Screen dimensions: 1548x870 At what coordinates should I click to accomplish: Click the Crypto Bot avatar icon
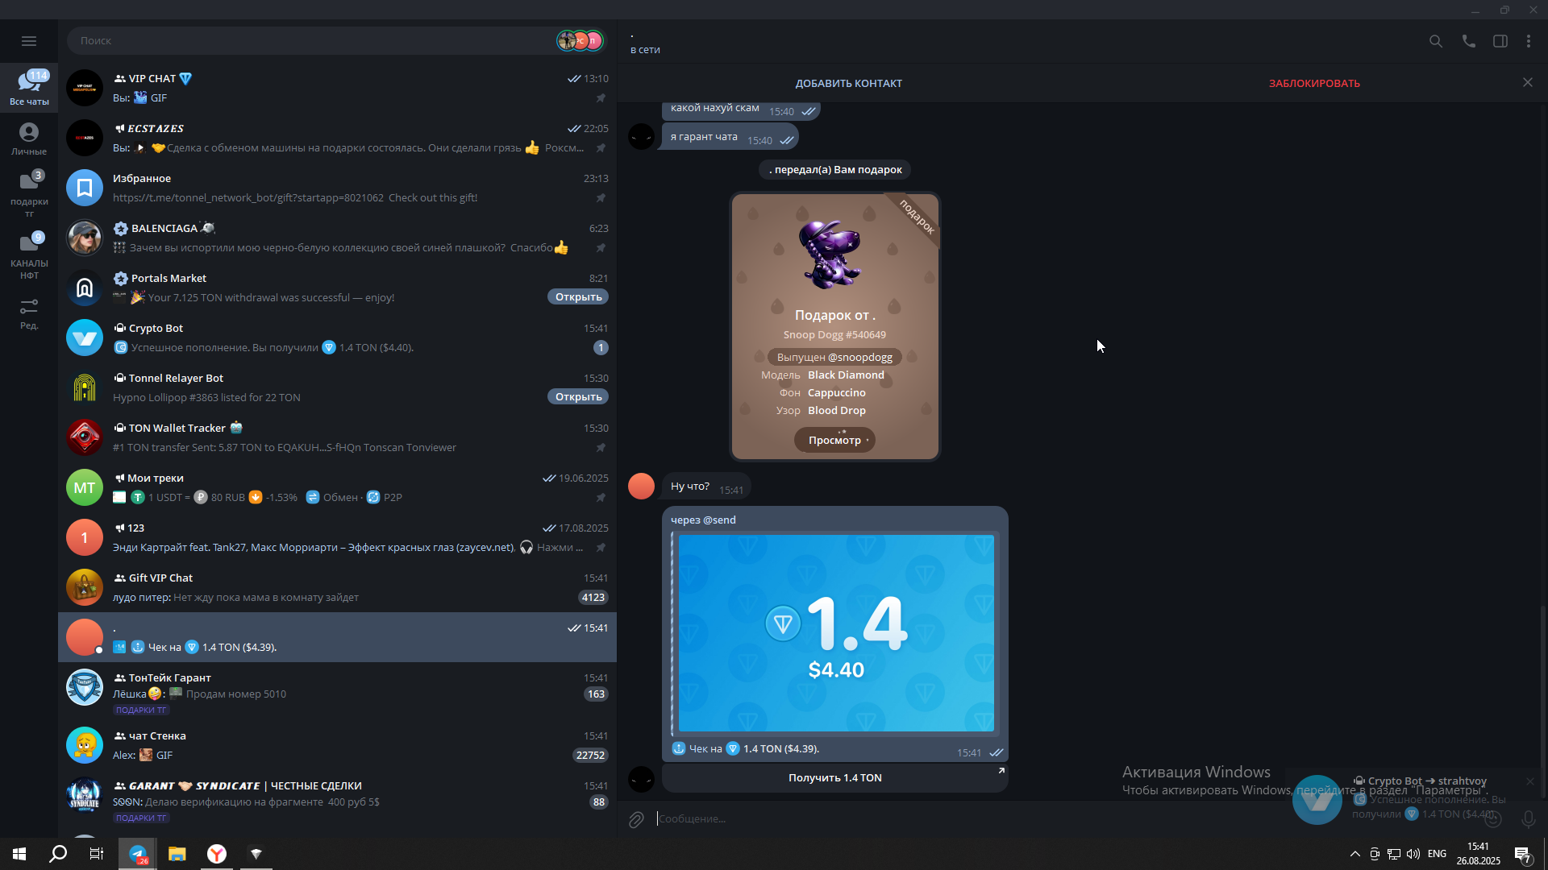[85, 338]
